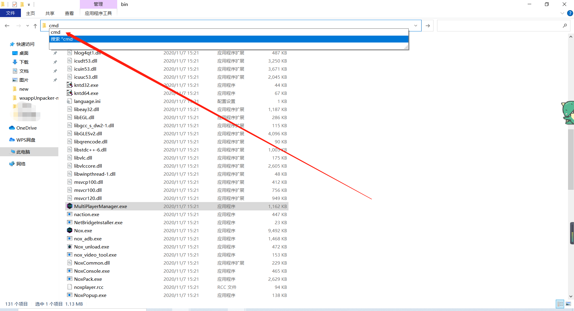This screenshot has width=574, height=311.
Task: Click the MultiPlayerManager.exe Nox icon
Action: 69,206
